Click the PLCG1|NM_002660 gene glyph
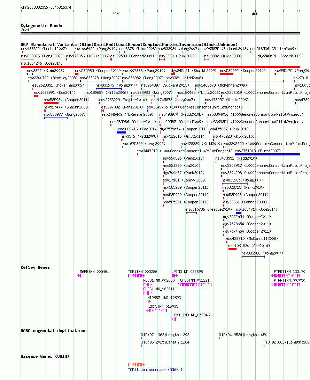 pos(148,284)
